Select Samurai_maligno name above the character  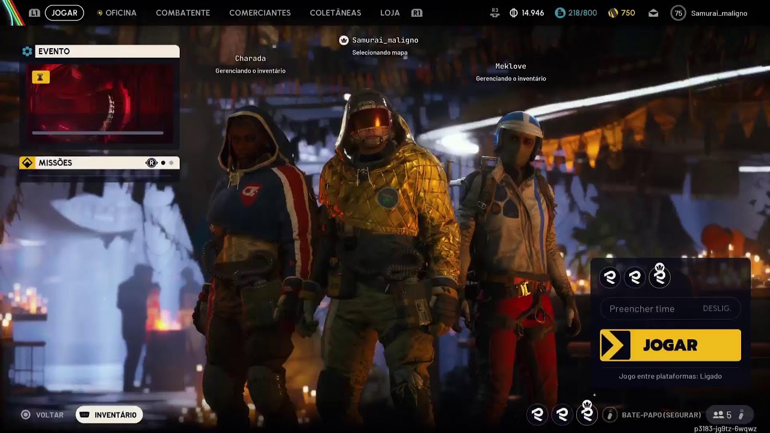click(385, 40)
